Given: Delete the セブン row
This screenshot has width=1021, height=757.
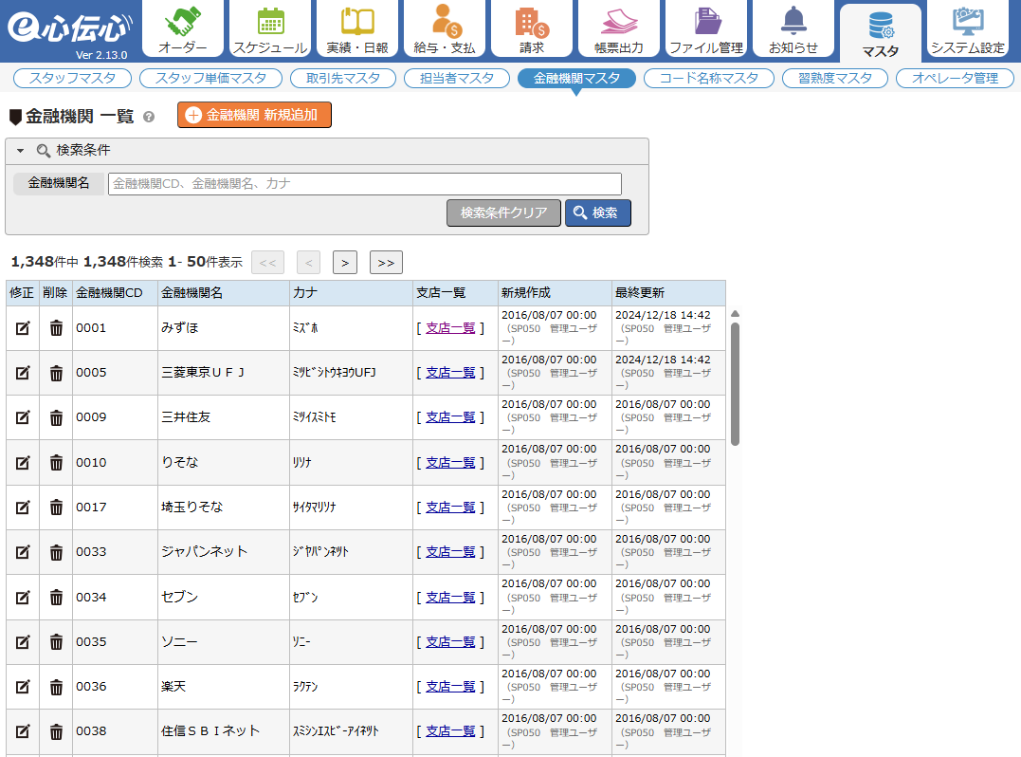Looking at the screenshot, I should [57, 597].
